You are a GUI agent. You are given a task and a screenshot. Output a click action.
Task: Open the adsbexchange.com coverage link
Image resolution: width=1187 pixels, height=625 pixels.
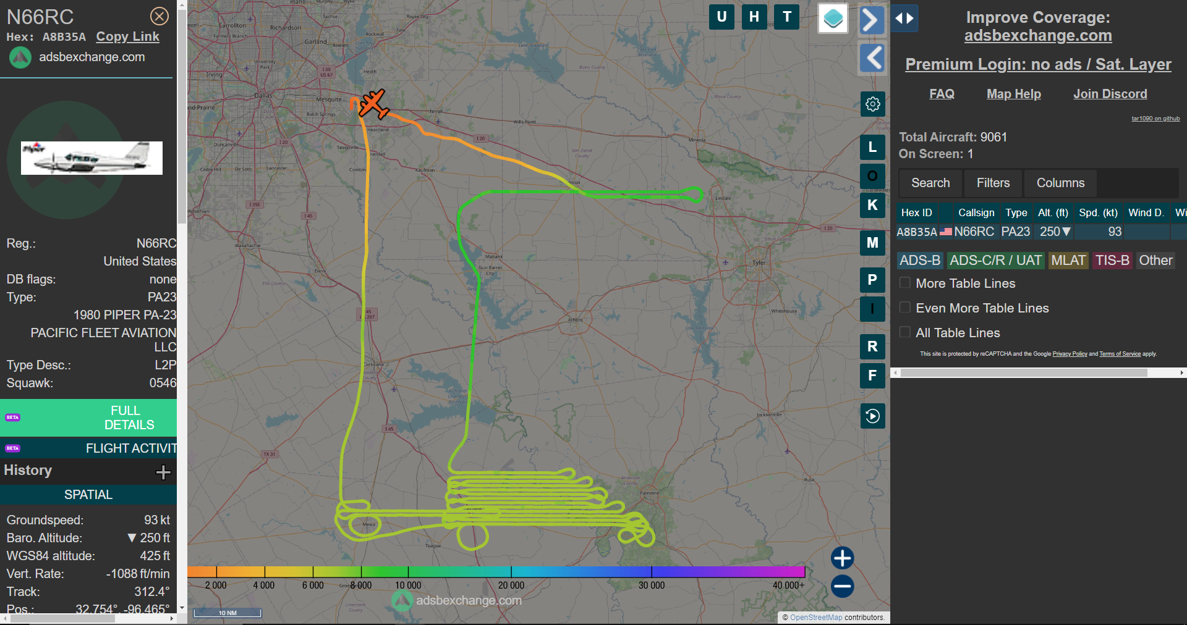tap(1038, 36)
